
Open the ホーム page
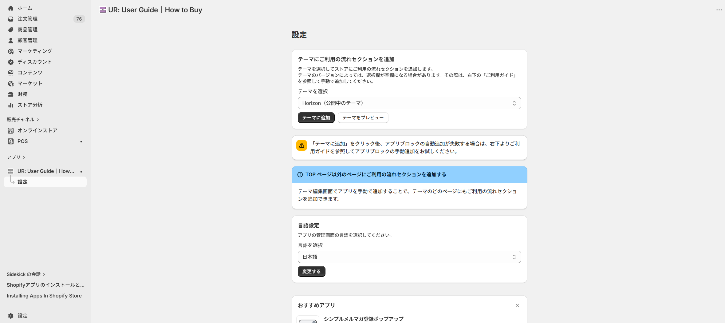point(24,8)
